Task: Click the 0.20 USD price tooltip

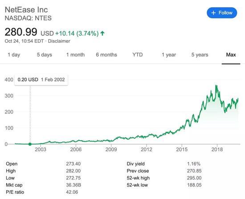Action: (x=41, y=80)
